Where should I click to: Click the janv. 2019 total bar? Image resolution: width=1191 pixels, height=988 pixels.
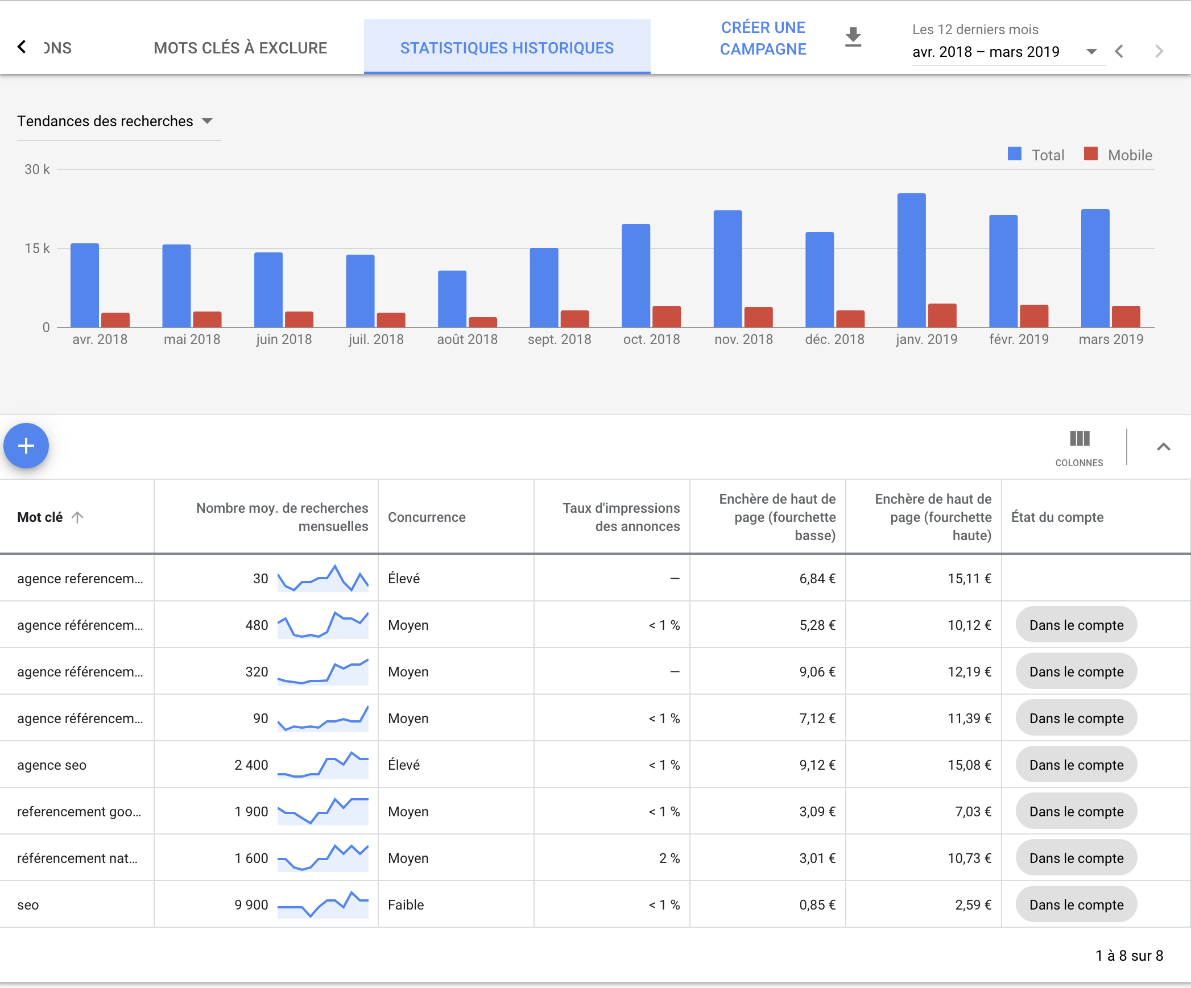pos(911,260)
